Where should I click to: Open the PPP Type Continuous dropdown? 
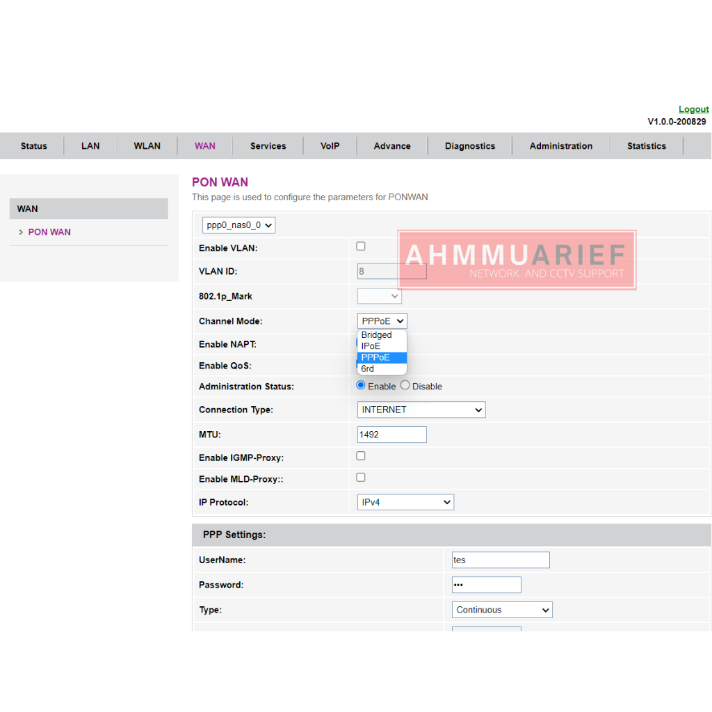point(502,610)
